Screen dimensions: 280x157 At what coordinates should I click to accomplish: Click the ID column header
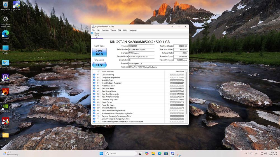pyautogui.click(x=98, y=71)
